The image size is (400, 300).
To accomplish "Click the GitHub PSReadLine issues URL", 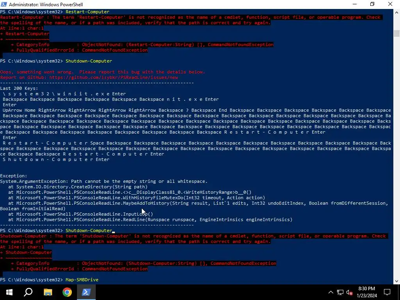I will [114, 77].
